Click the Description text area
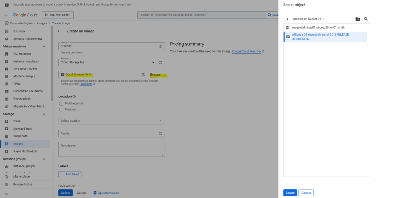The image size is (398, 198). tap(112, 149)
